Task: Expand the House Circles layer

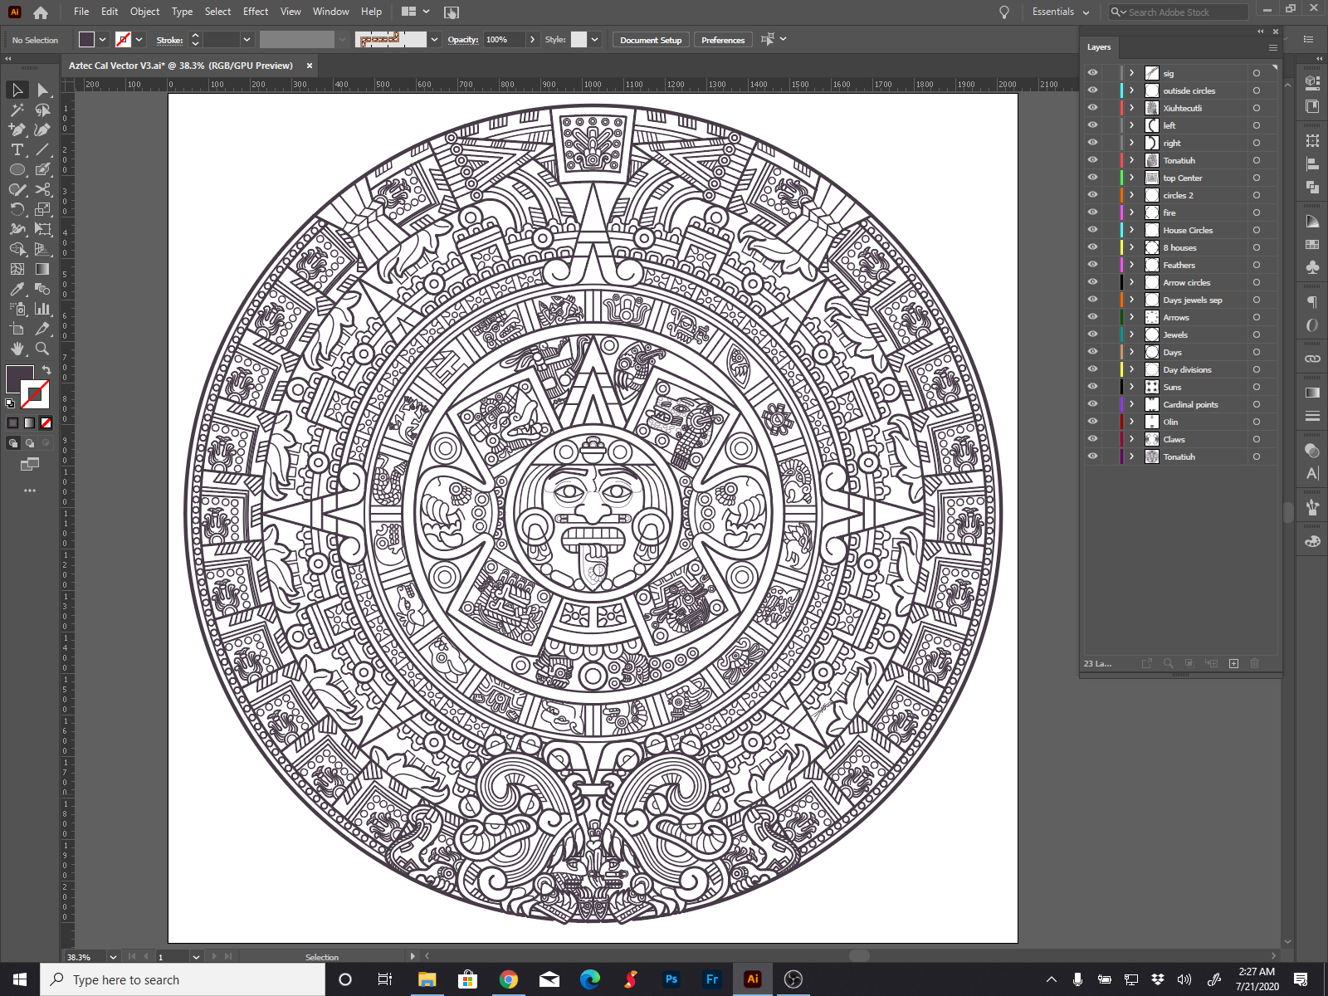Action: [1131, 230]
